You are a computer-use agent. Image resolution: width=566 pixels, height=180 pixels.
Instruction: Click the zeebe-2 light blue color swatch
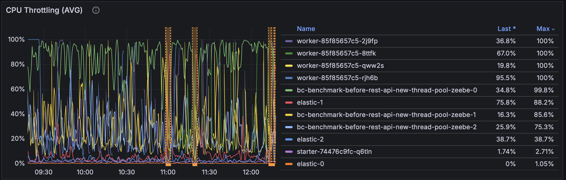pyautogui.click(x=289, y=127)
